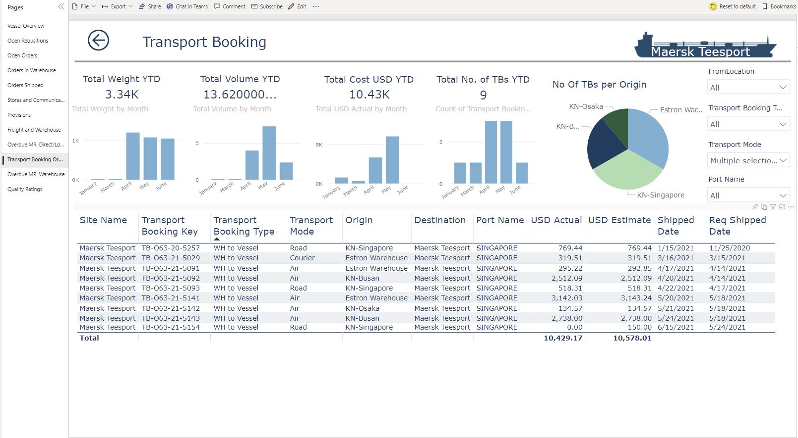Open filters on the table visual
The height and width of the screenshot is (438, 798).
click(x=773, y=207)
